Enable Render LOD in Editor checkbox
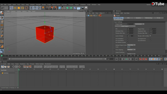This screenshot has width=167, height=94. (150, 36)
